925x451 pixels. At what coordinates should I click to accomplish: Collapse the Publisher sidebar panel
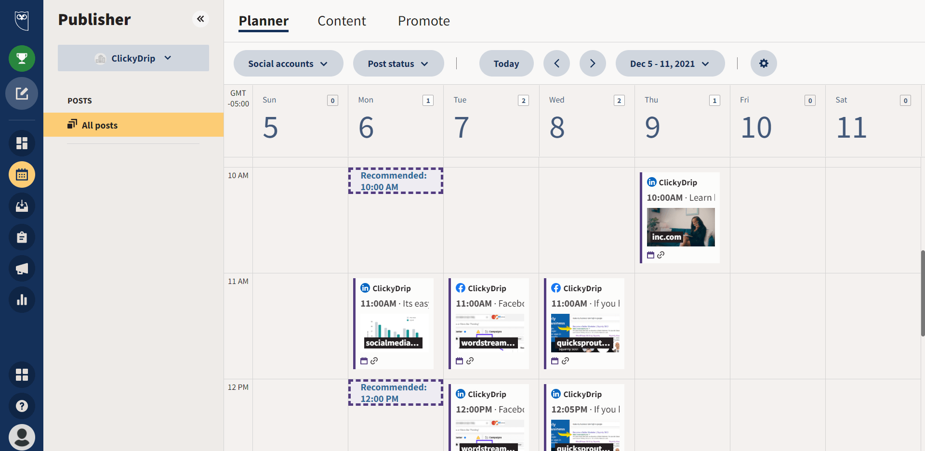pyautogui.click(x=200, y=19)
